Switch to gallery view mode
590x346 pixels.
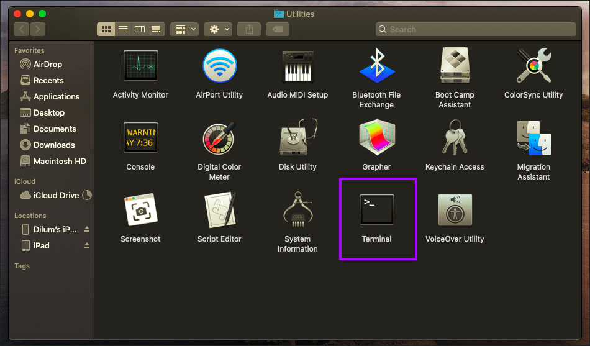(x=156, y=29)
